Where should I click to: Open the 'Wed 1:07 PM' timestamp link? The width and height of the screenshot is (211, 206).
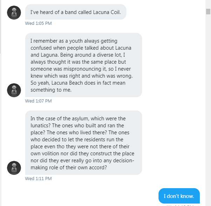tap(38, 101)
